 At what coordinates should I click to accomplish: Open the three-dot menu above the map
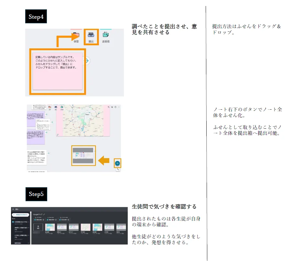119,107
